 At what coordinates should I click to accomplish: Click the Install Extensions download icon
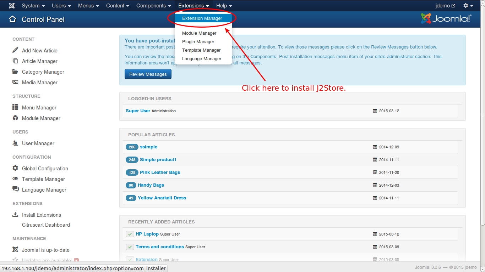(15, 215)
